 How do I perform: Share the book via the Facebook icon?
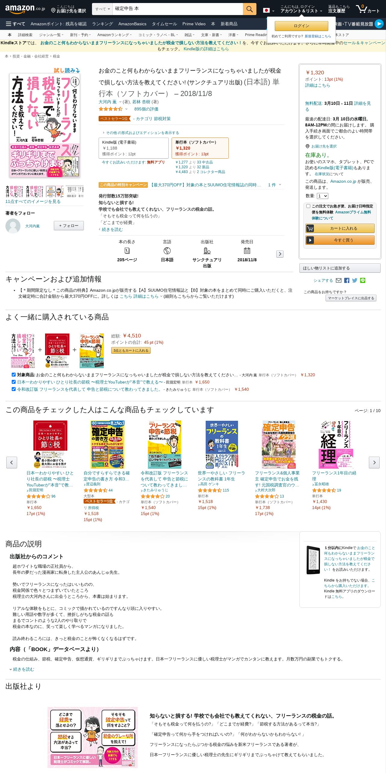(x=347, y=280)
